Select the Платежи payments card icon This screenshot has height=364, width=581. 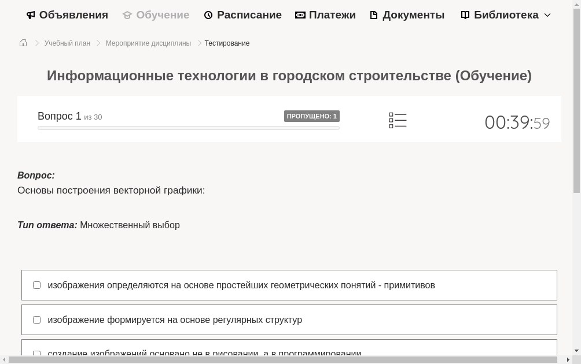point(300,14)
